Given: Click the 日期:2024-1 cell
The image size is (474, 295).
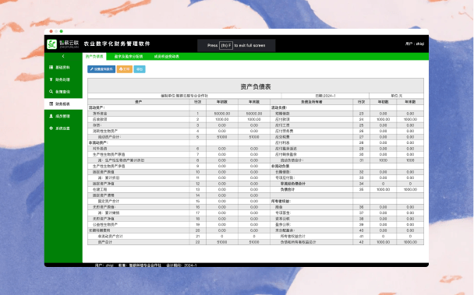Looking at the screenshot, I should (x=325, y=96).
